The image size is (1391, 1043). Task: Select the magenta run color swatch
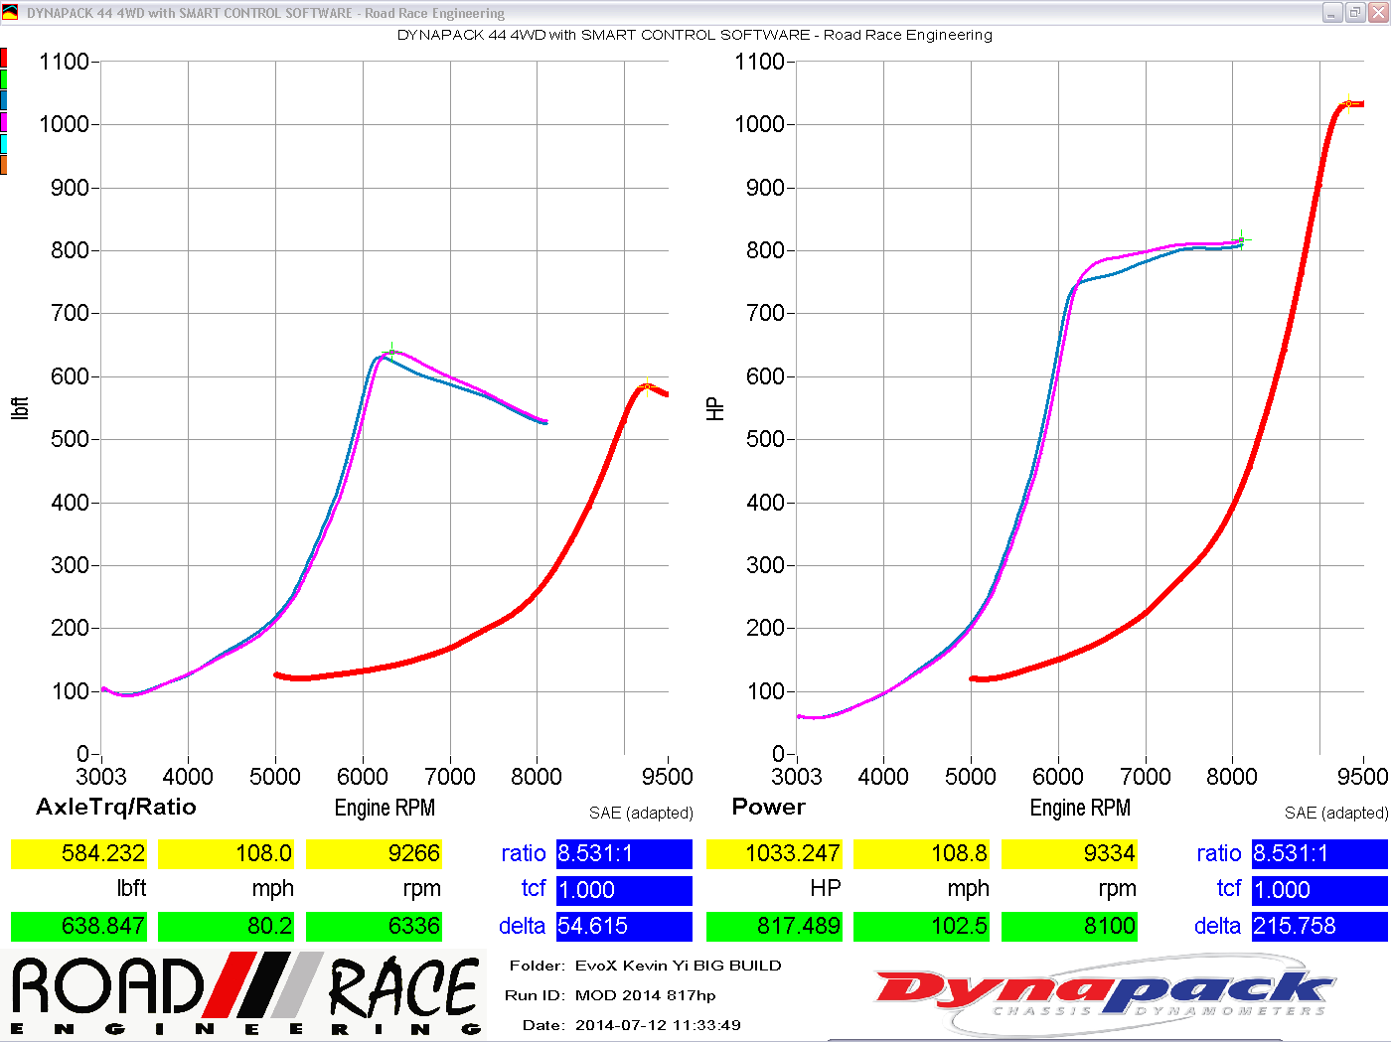(4, 122)
